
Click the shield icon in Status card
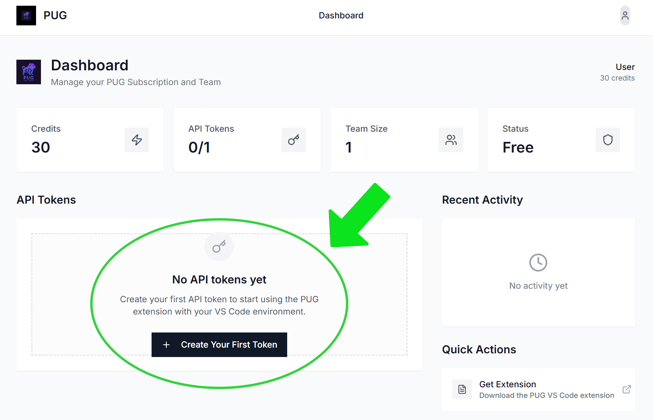pyautogui.click(x=608, y=140)
